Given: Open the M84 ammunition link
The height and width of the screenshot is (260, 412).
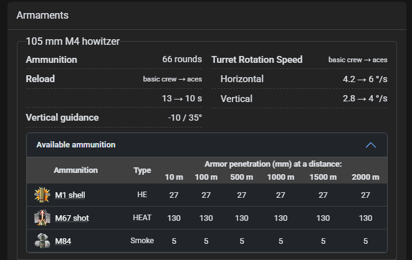Looking at the screenshot, I should 63,241.
